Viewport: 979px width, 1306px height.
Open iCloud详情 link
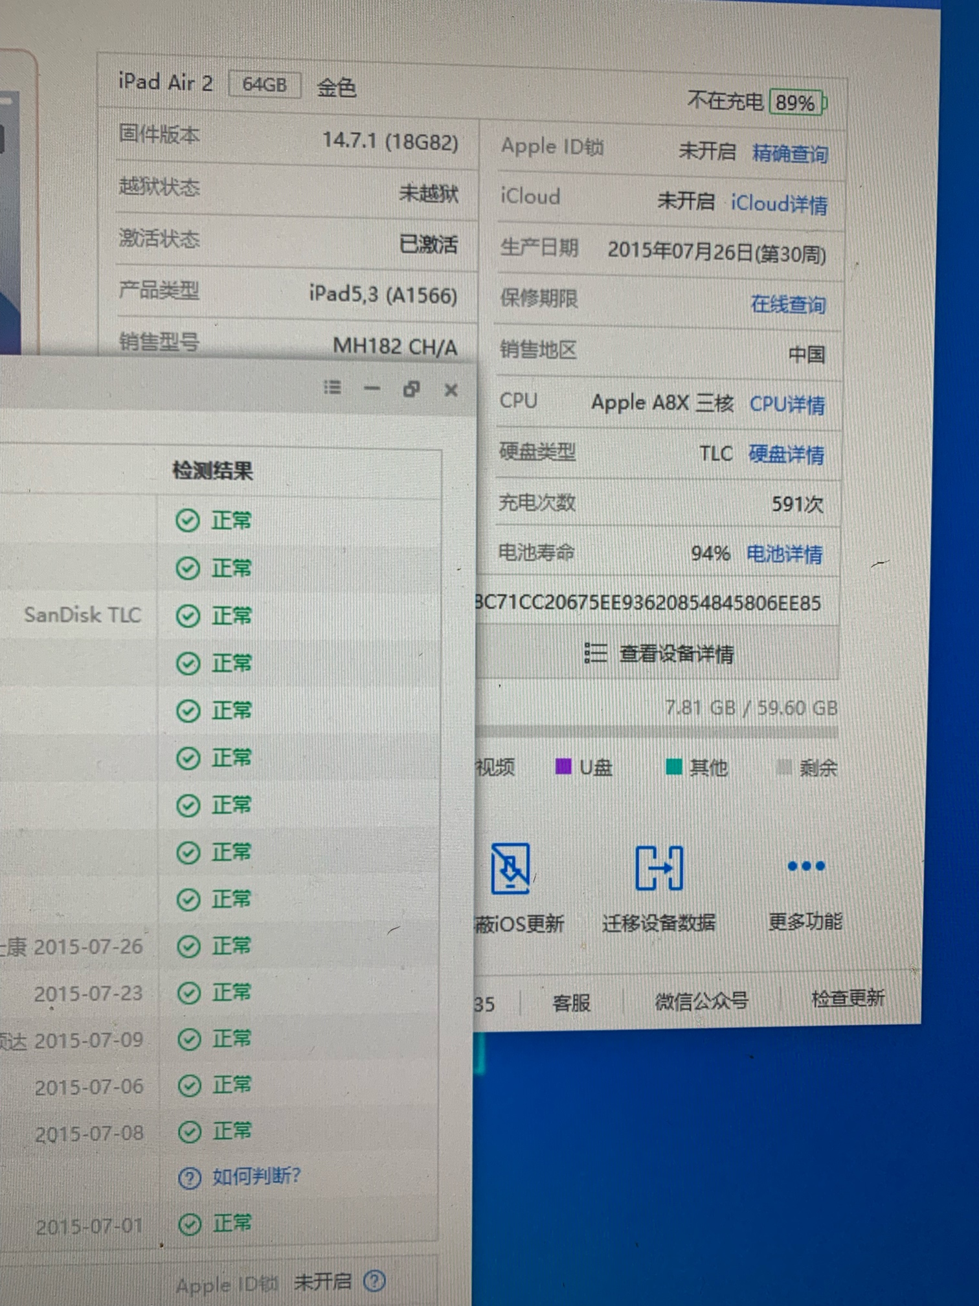coord(779,203)
